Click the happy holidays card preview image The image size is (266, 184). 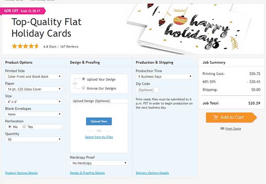coord(189,28)
